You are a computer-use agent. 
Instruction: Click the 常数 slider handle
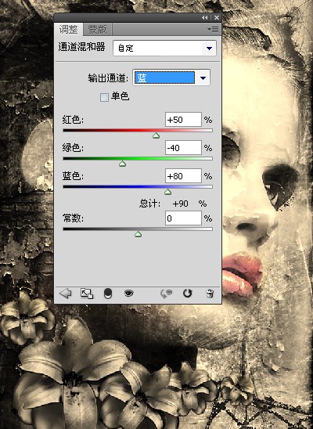(x=138, y=234)
